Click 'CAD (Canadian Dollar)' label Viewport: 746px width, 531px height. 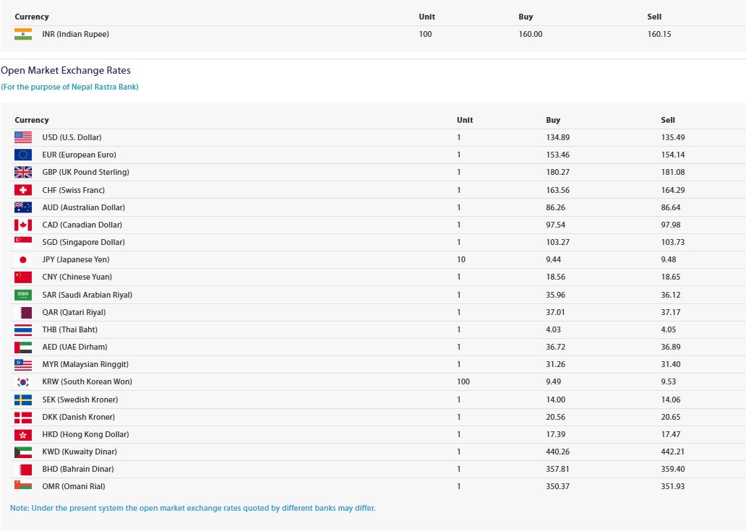pyautogui.click(x=82, y=225)
